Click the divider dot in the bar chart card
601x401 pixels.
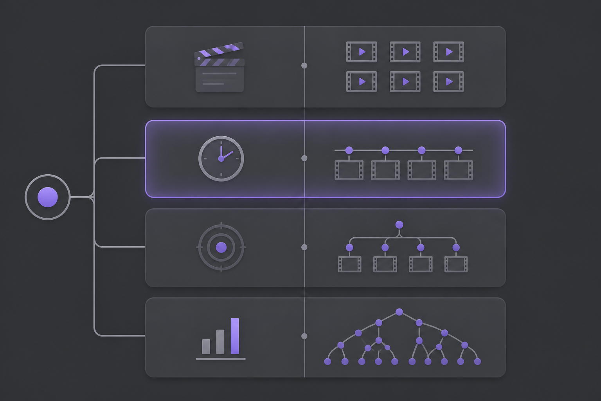tap(304, 336)
